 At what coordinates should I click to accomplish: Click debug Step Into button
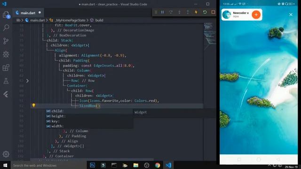tap(179, 12)
